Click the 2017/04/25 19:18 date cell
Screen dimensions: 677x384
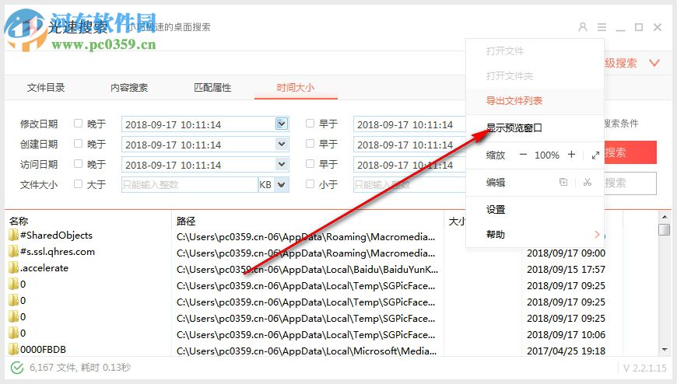[566, 351]
